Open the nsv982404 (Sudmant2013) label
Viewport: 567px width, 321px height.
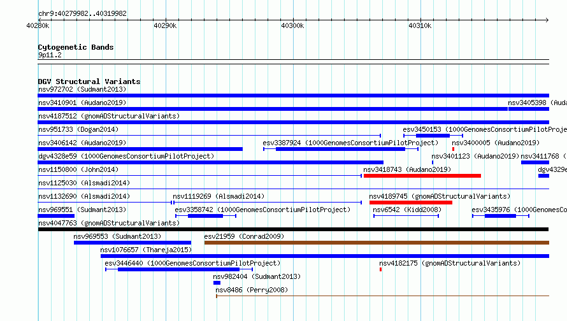point(257,276)
